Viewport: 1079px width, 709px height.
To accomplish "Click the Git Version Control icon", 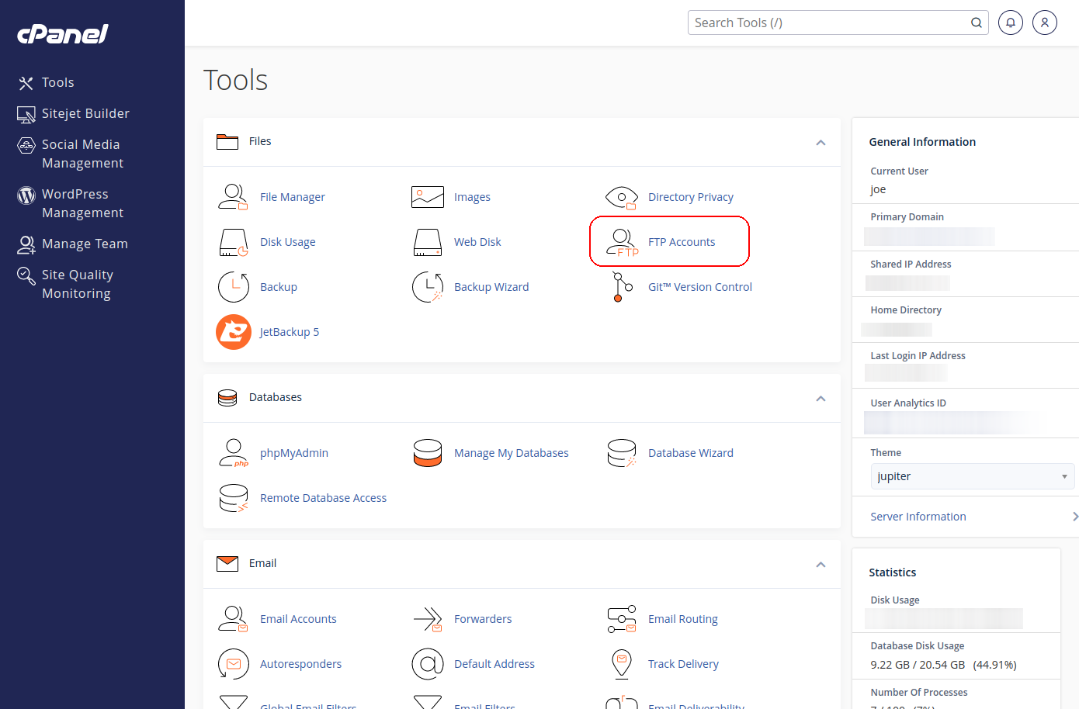I will 621,287.
